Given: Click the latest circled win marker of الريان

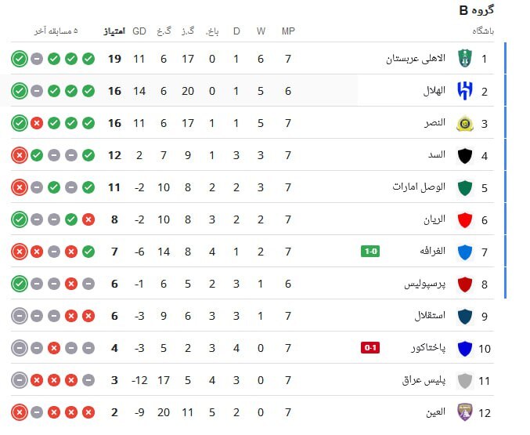Looking at the screenshot, I should [x=20, y=219].
